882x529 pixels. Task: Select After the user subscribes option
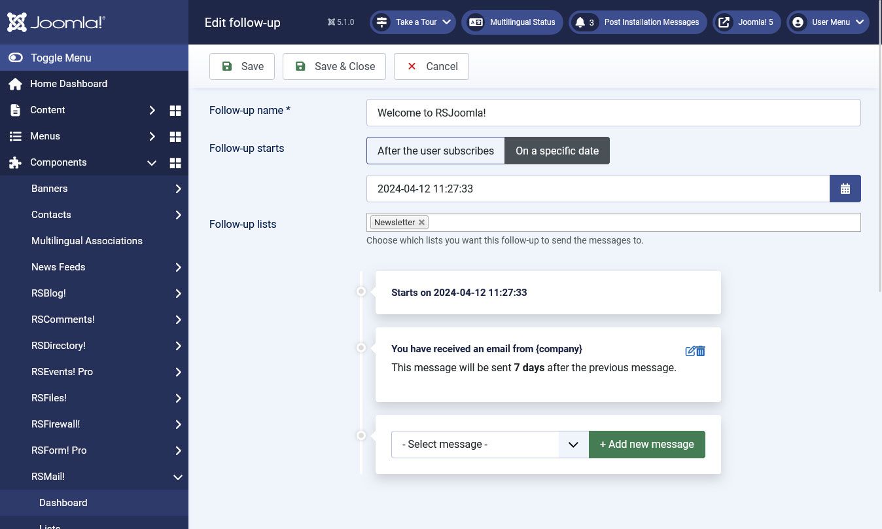click(436, 151)
